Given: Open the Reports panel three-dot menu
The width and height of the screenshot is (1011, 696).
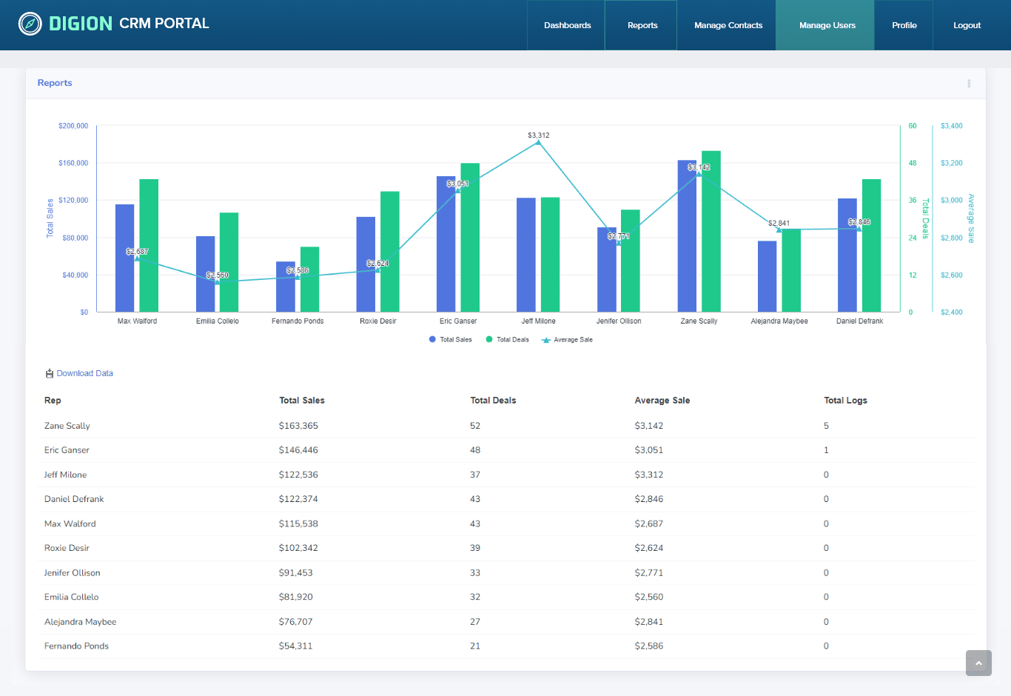Looking at the screenshot, I should pyautogui.click(x=968, y=84).
